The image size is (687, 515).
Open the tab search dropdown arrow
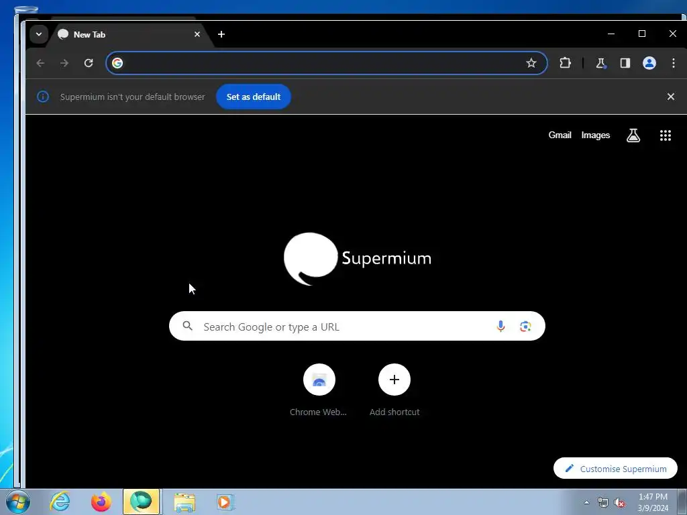point(38,34)
